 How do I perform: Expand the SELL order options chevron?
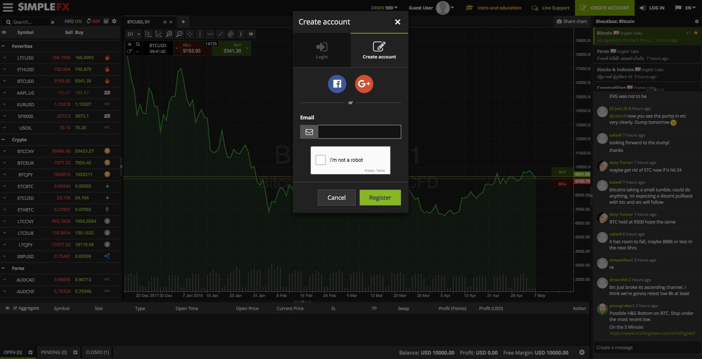point(177,48)
